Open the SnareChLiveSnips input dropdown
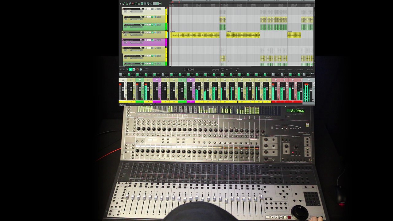393x221 pixels. 137,58
